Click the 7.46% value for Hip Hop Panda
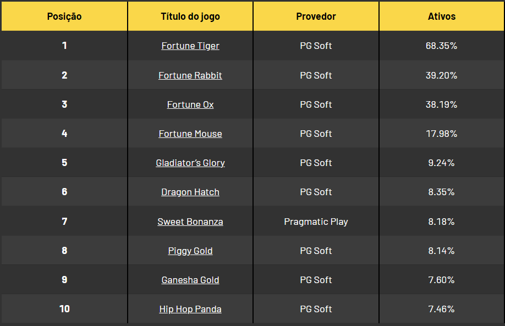The width and height of the screenshot is (505, 326). tap(441, 309)
